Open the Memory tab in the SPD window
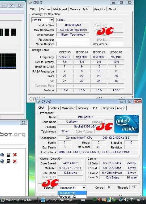Image resolution: width=146 pixels, height=204 pixels. click(x=75, y=9)
